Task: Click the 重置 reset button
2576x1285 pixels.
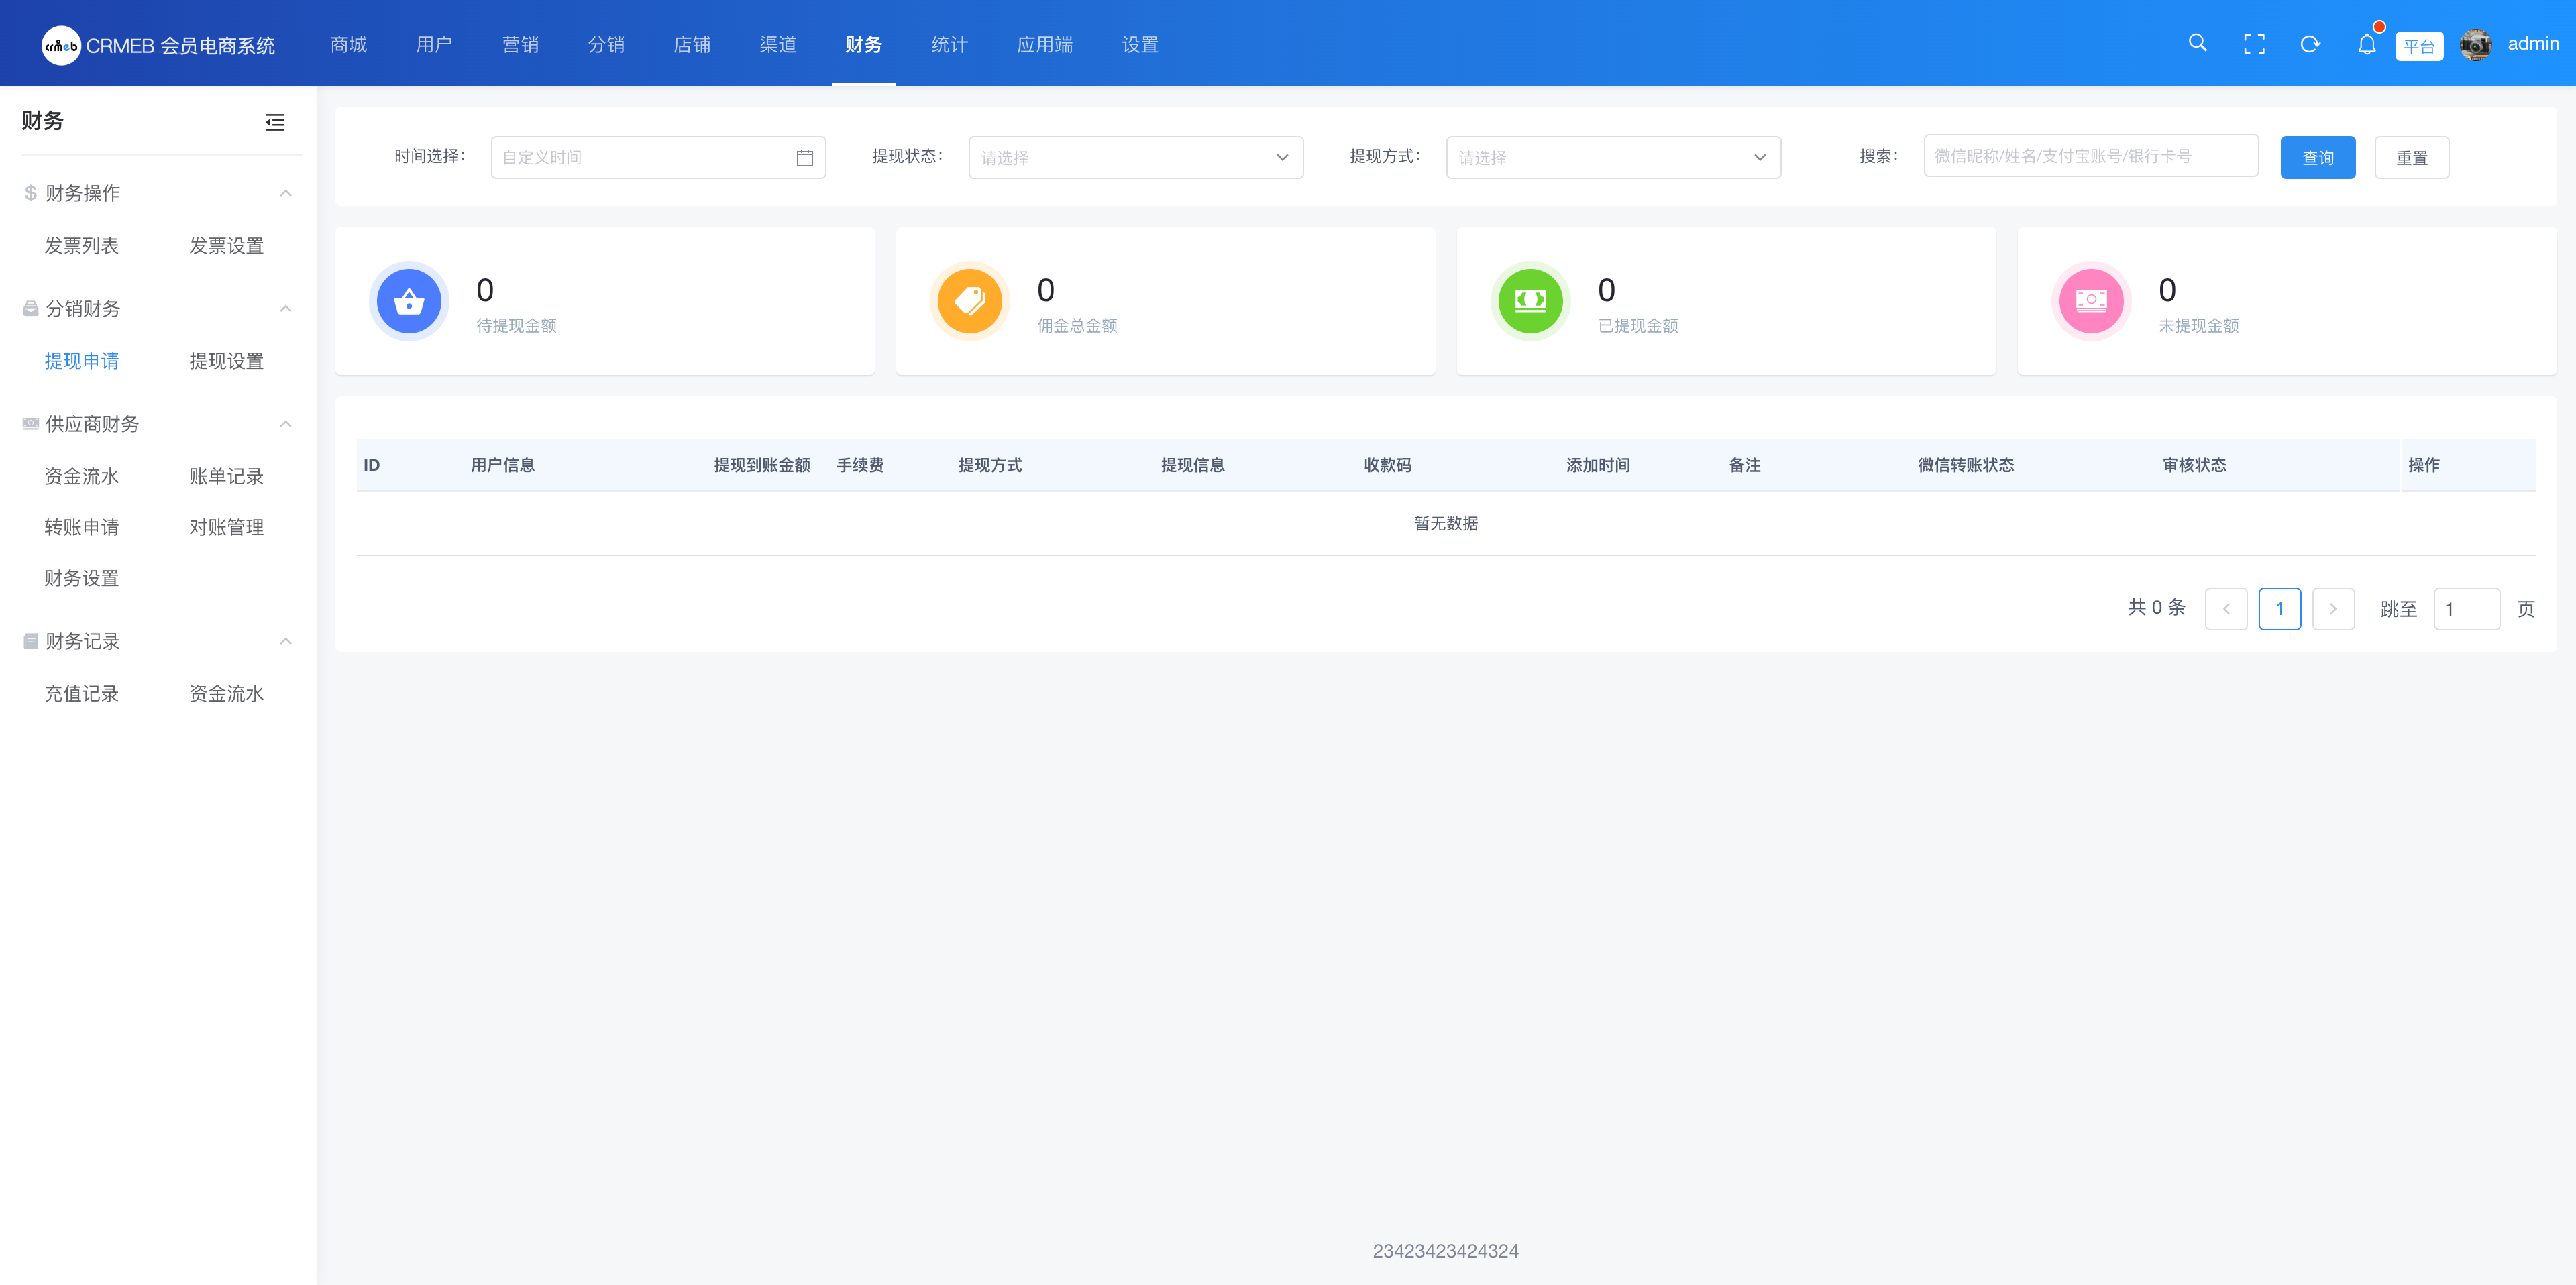Action: [x=2411, y=158]
